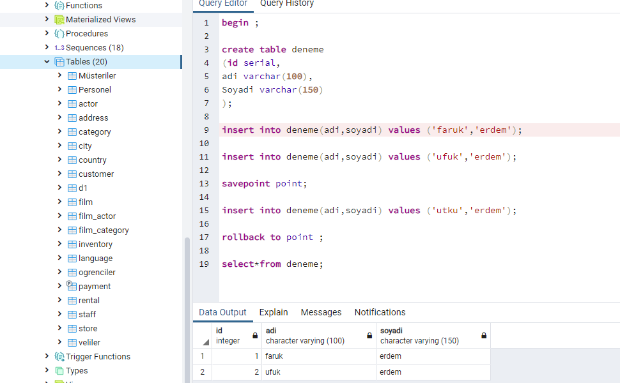Select the adi column header
The width and height of the screenshot is (620, 383).
(x=319, y=336)
